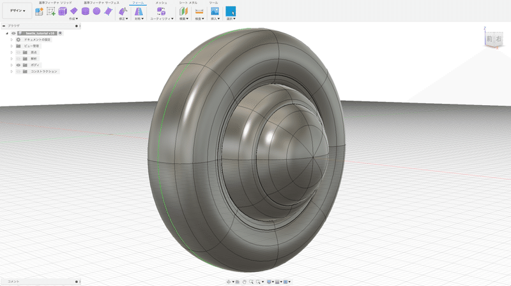The height and width of the screenshot is (286, 511).
Task: Click the Grid and Snaps icon
Action: tap(277, 282)
